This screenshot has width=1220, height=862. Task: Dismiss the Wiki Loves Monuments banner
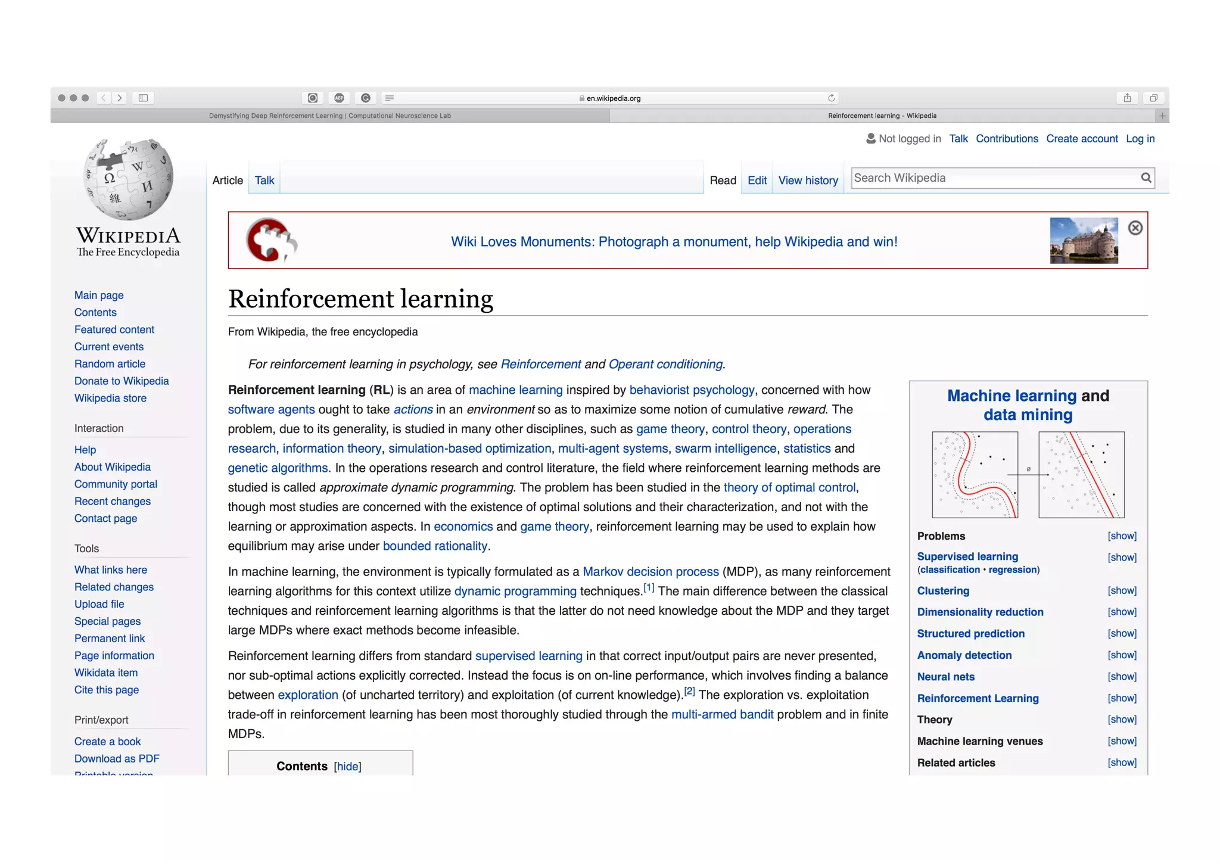[1135, 228]
